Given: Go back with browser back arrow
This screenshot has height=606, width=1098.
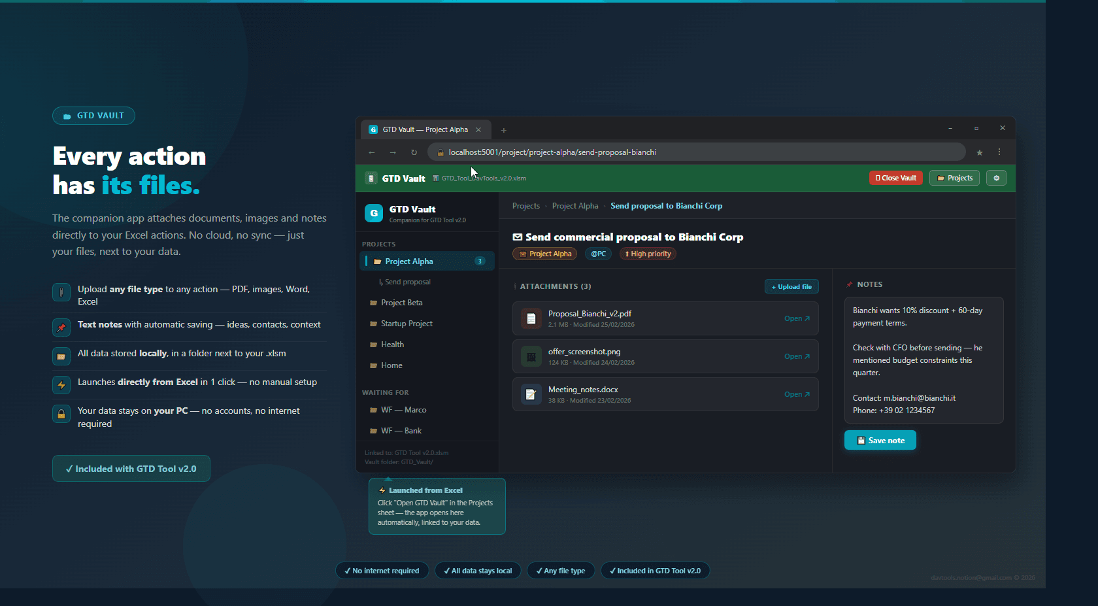Looking at the screenshot, I should tap(371, 152).
